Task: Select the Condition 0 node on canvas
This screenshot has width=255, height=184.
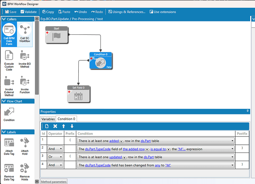Action: (x=101, y=60)
